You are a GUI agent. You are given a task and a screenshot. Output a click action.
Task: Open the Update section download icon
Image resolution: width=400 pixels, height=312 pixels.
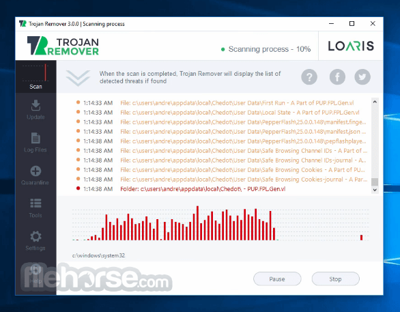[x=35, y=105]
